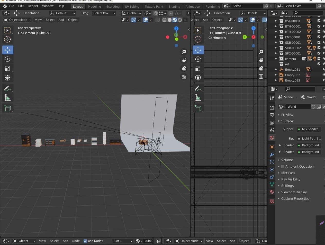Open Add menu in node editor footer
Image resolution: width=325 pixels, height=245 pixels.
[x=65, y=241]
